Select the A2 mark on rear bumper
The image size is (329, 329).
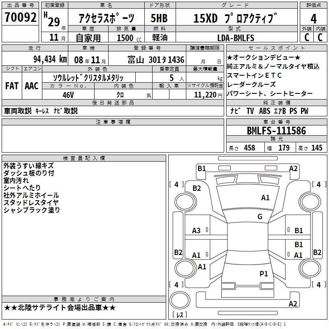tap(293, 304)
